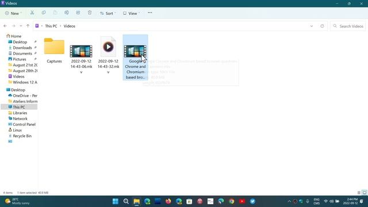The width and height of the screenshot is (368, 207).
Task: Expand the chevron between This PC and Videos
Action: coord(60,26)
